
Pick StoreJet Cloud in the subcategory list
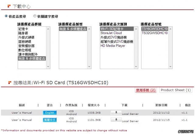(117, 33)
